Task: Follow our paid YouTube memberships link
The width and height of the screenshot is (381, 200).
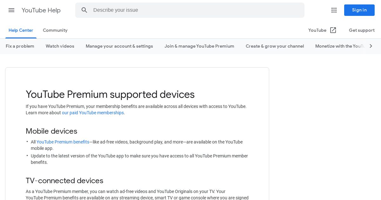Action: [x=93, y=113]
